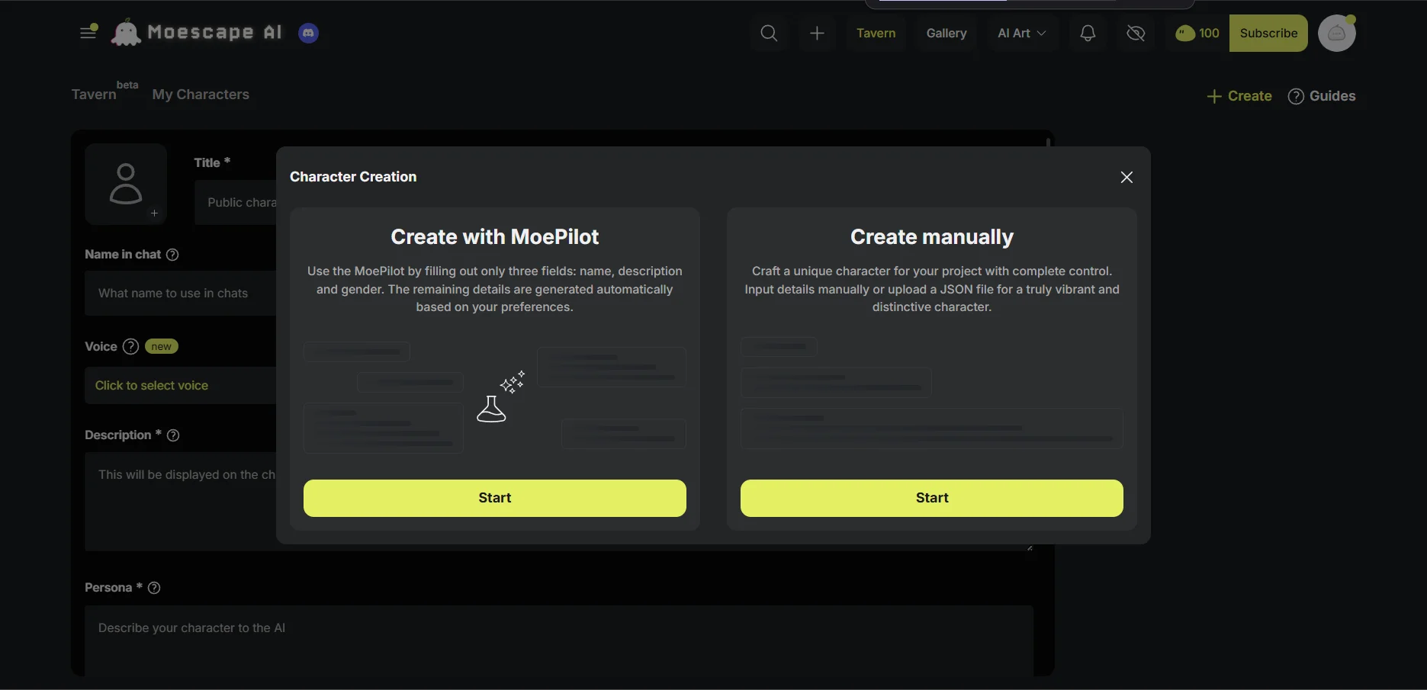Viewport: 1427px width, 690px height.
Task: Click the Character Creation dialog title
Action: (353, 177)
